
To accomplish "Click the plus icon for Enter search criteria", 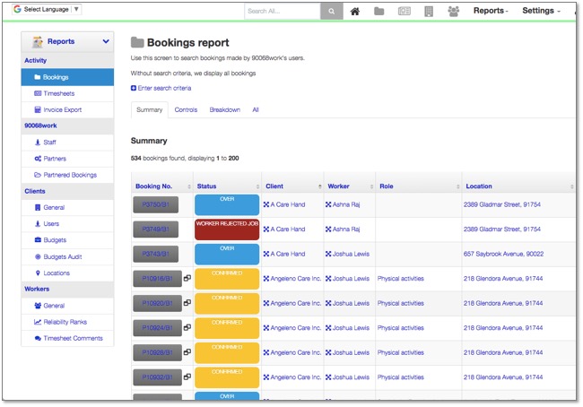I will point(134,88).
